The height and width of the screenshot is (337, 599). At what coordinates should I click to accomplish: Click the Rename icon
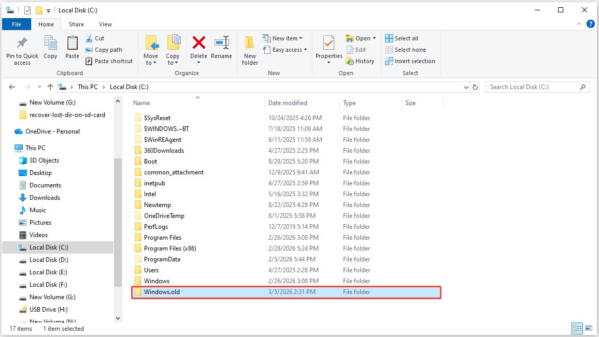tap(222, 43)
